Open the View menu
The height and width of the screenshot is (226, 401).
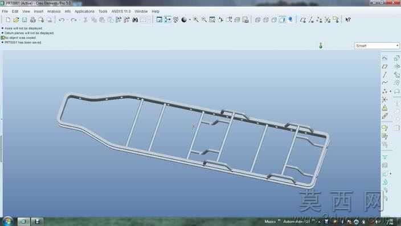[x=26, y=11]
